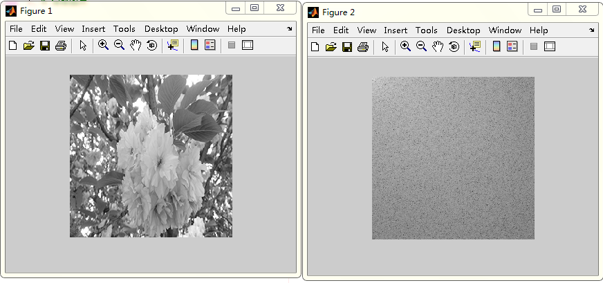Select Data Cursor tool in Figure 2
603x283 pixels.
pos(475,46)
